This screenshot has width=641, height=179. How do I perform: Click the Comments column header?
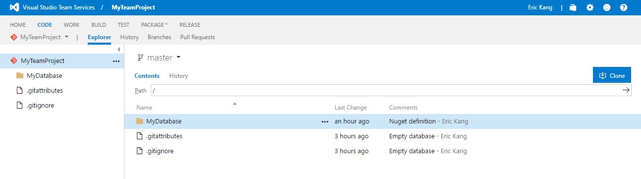[x=404, y=108]
